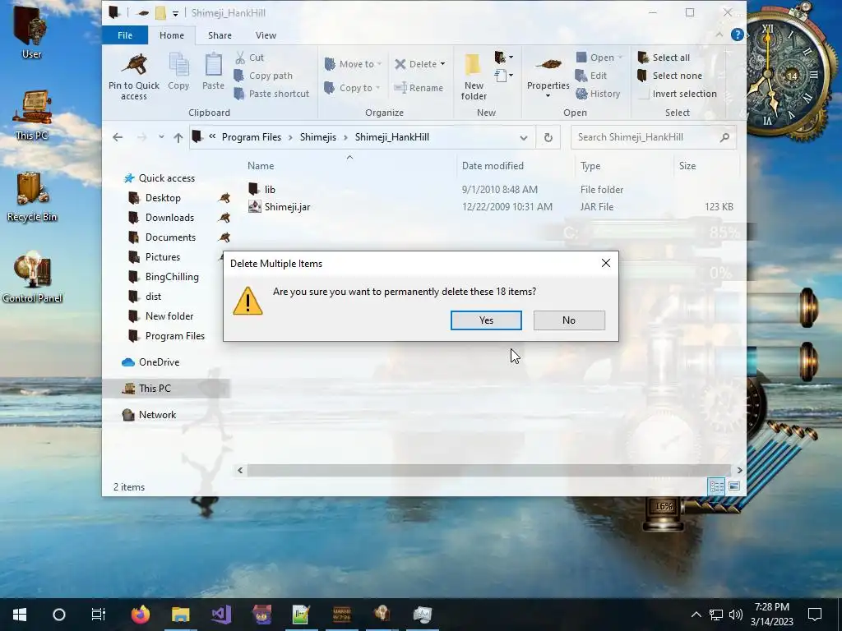Screen dimensions: 842x631
Task: Go back with the back arrow
Action: point(118,137)
